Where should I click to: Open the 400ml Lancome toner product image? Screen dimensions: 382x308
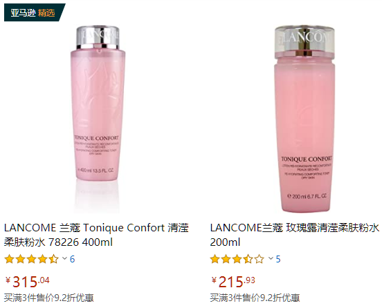[x=98, y=119]
